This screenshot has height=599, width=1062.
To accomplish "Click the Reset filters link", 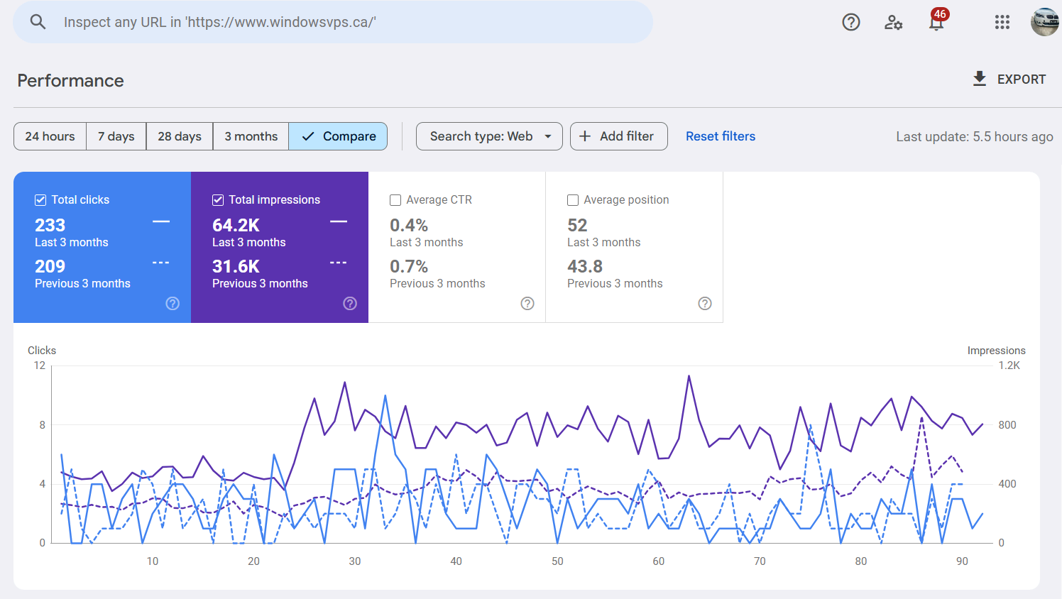I will coord(720,136).
